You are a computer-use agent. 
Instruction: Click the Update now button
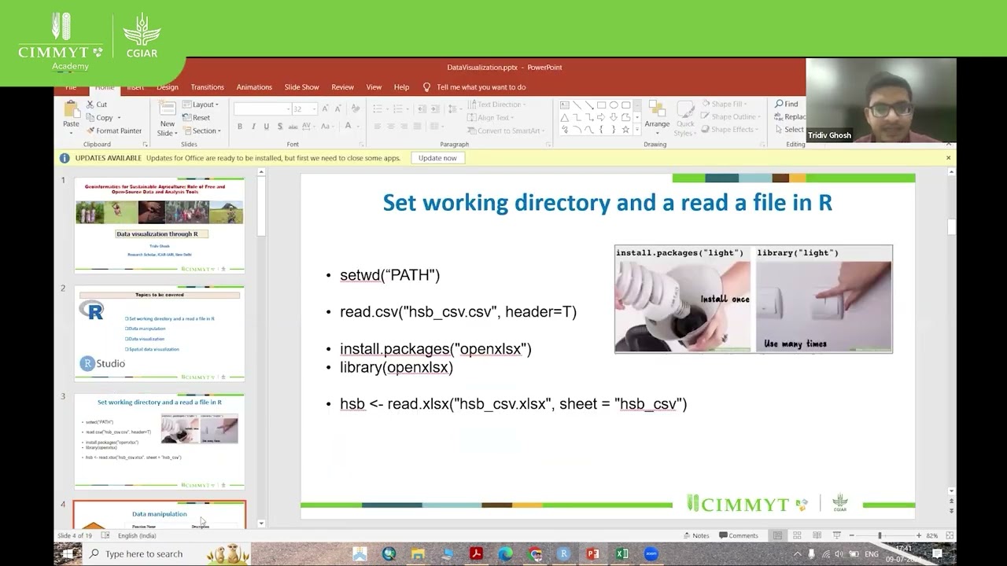437,158
